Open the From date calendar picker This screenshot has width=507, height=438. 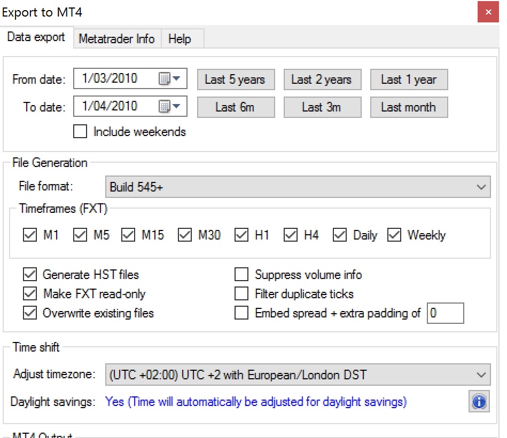click(169, 78)
